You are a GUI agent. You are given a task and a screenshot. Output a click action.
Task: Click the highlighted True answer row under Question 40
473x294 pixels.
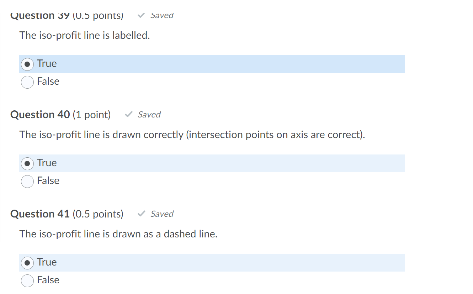click(178, 163)
